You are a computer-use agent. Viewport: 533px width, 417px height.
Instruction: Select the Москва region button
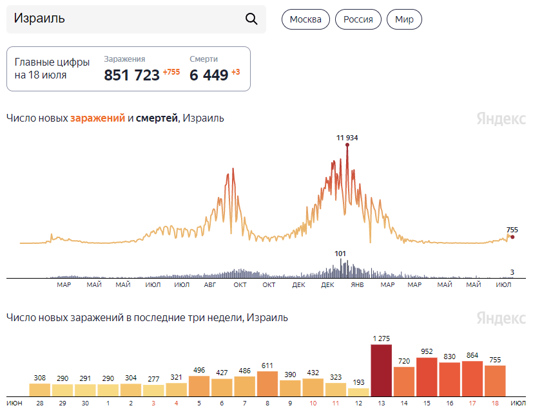click(x=305, y=19)
